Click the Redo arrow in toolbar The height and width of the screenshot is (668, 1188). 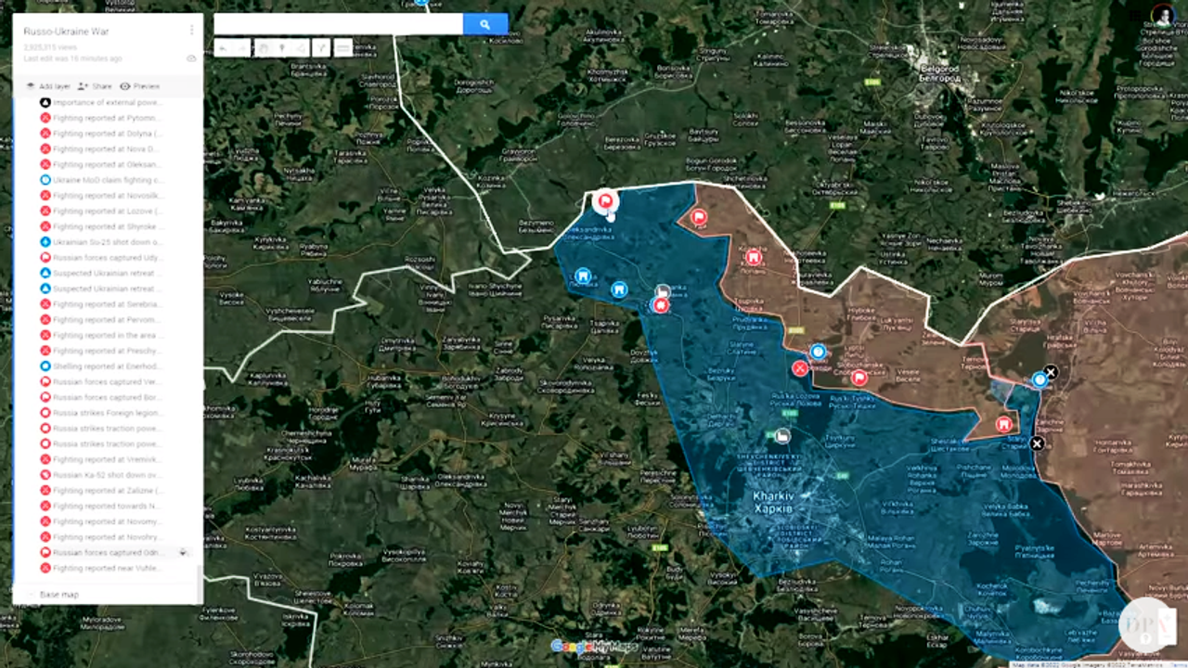point(242,48)
